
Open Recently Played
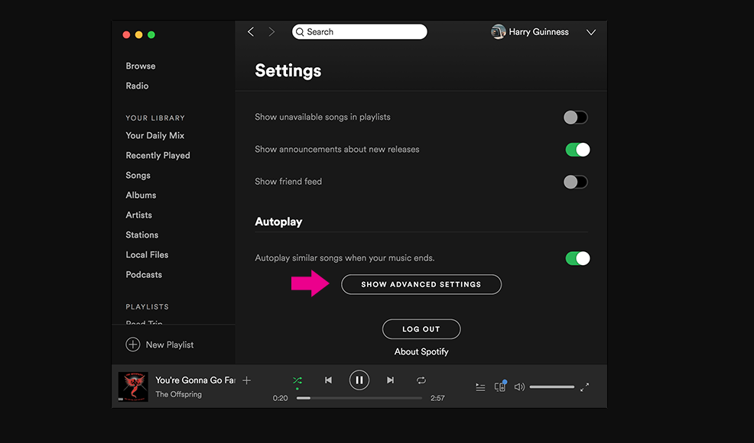[158, 155]
